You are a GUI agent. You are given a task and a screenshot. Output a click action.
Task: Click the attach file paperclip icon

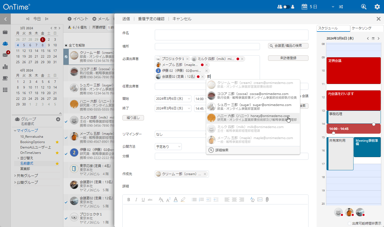[x=267, y=200]
